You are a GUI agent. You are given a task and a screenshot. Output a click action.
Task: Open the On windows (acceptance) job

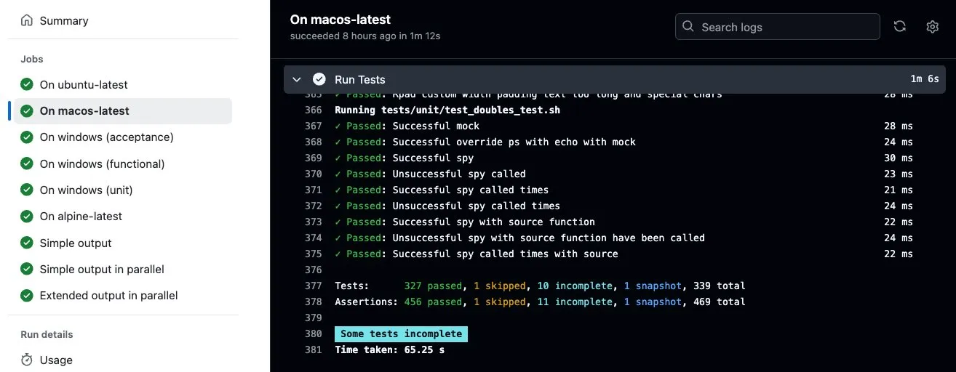pos(123,137)
